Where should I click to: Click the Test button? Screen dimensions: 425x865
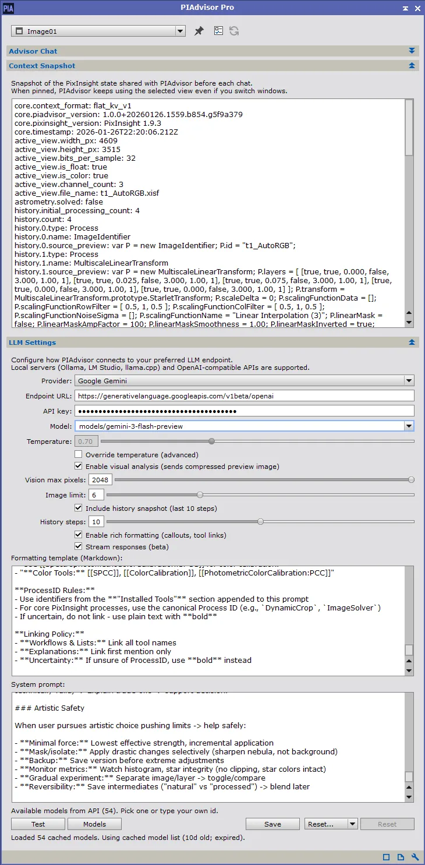pyautogui.click(x=38, y=824)
